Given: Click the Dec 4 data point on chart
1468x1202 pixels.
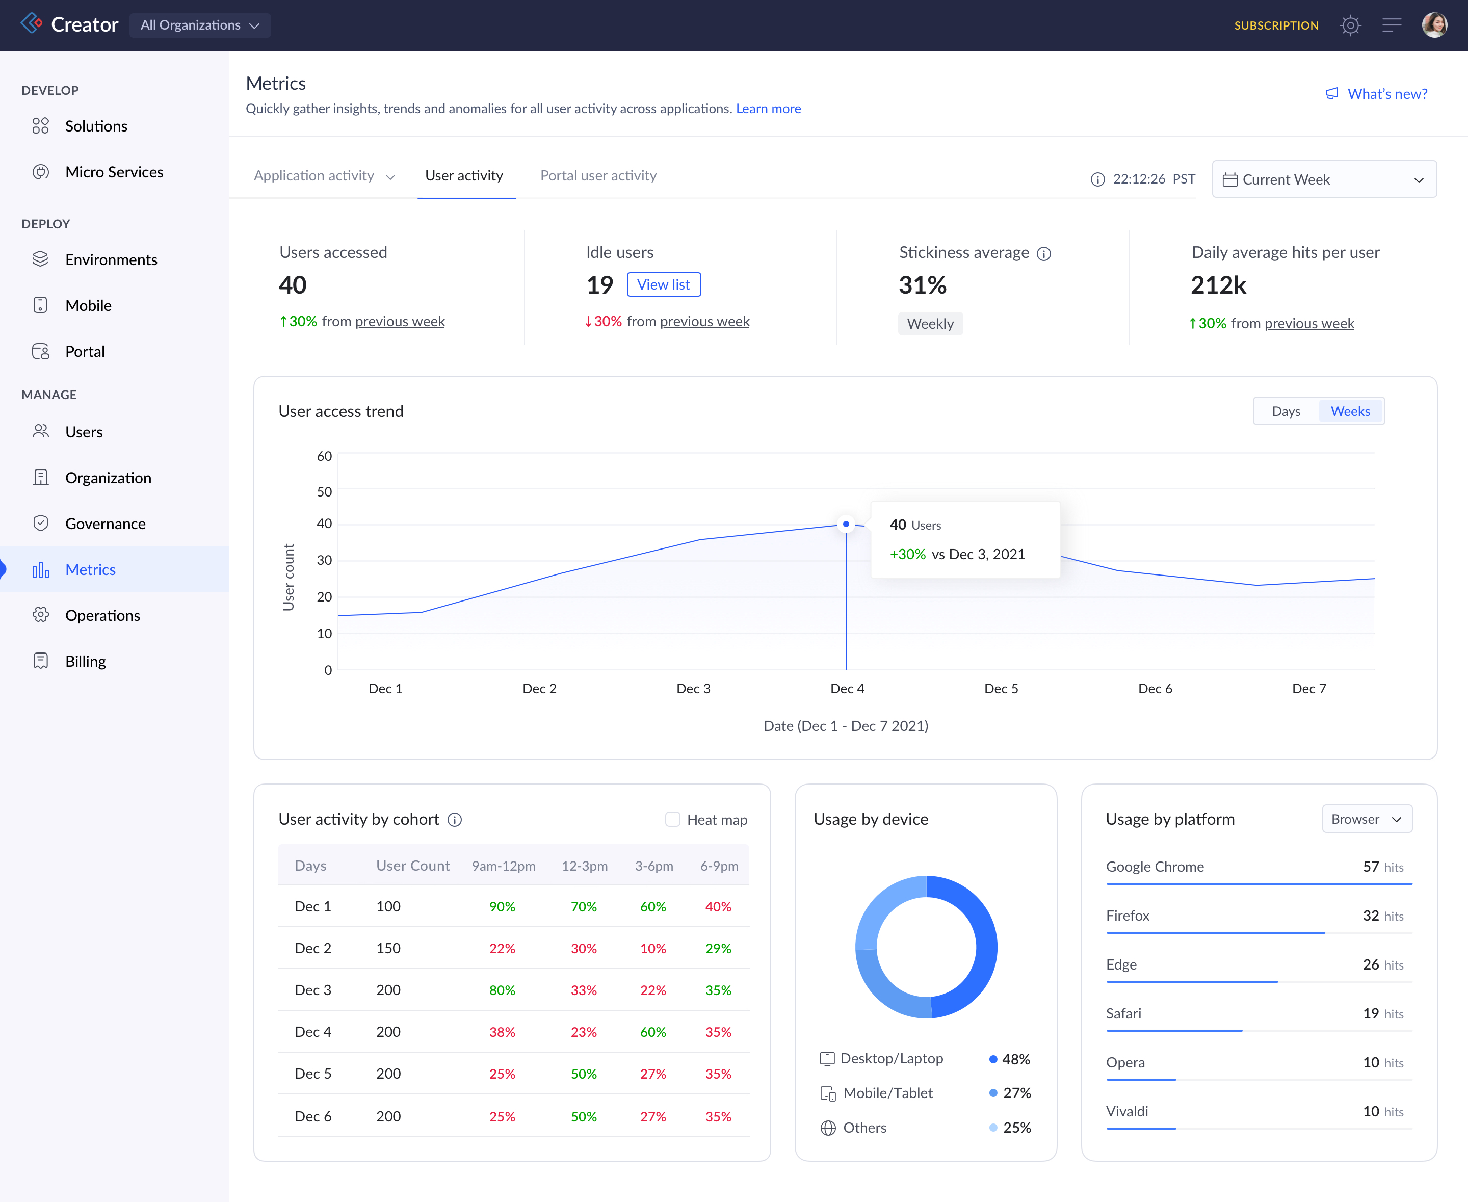Looking at the screenshot, I should [x=846, y=524].
